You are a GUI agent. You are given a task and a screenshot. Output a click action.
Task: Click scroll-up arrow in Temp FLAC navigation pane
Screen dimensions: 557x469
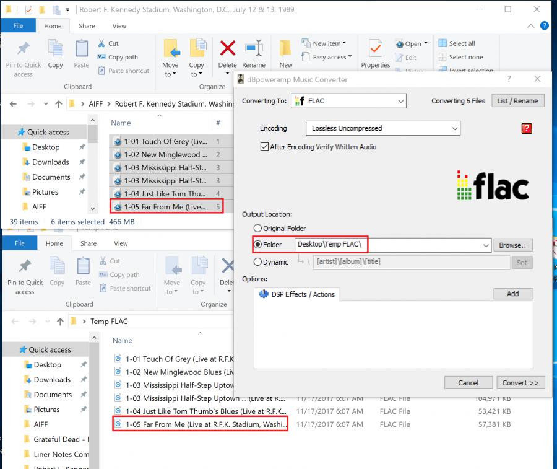click(x=94, y=337)
